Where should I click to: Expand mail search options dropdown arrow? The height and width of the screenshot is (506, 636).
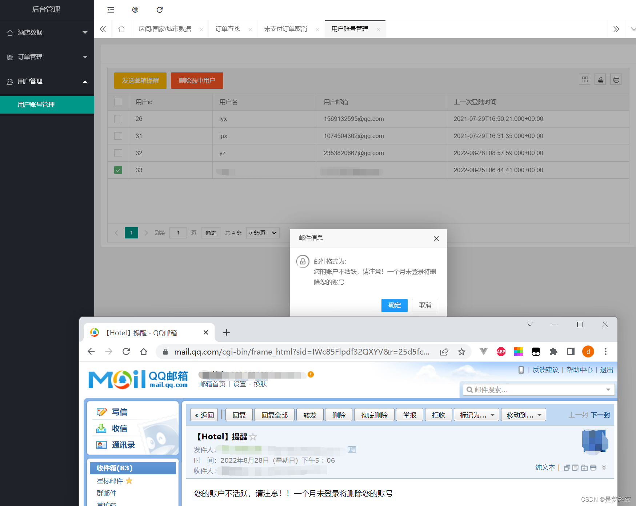pyautogui.click(x=608, y=390)
